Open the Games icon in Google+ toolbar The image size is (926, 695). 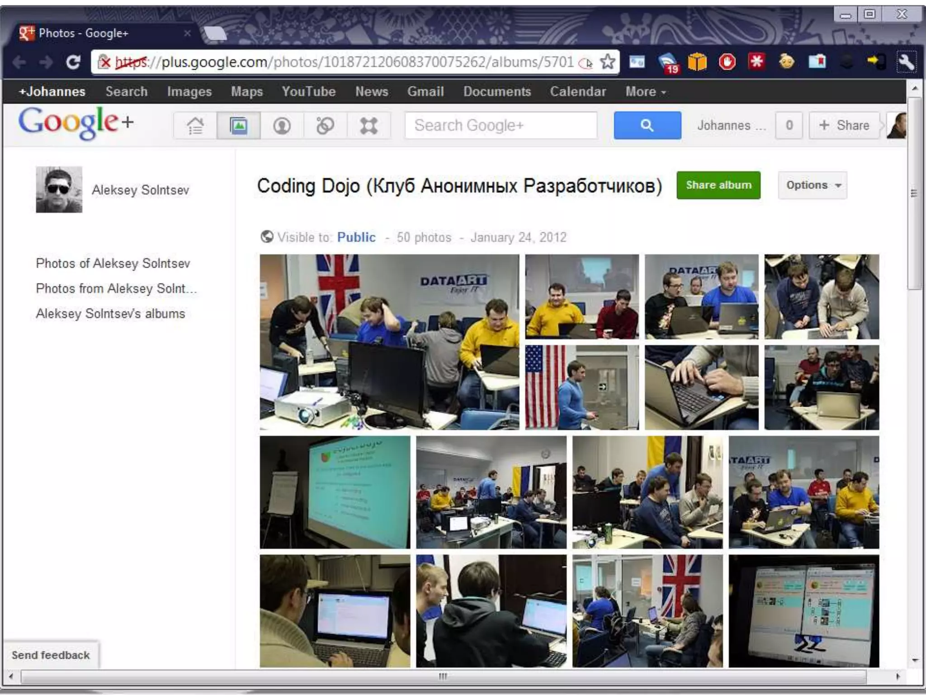click(369, 125)
